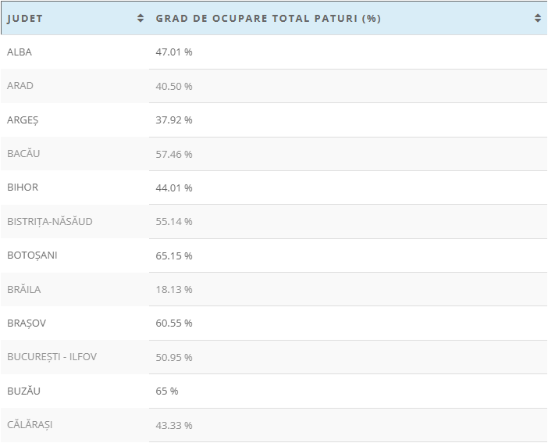
Task: Click the 65.15 % occupancy value
Action: pos(174,255)
